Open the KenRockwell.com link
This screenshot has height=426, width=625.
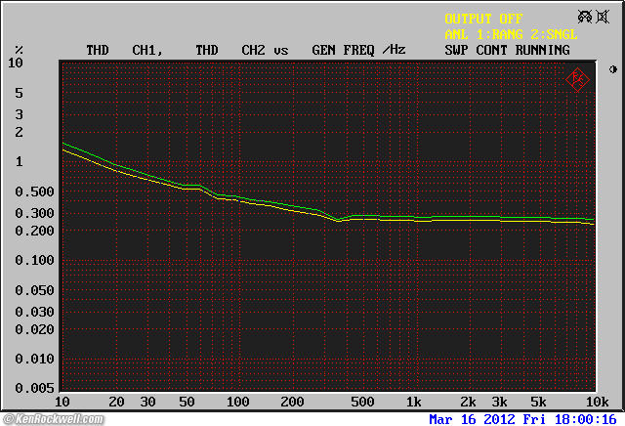tap(54, 419)
